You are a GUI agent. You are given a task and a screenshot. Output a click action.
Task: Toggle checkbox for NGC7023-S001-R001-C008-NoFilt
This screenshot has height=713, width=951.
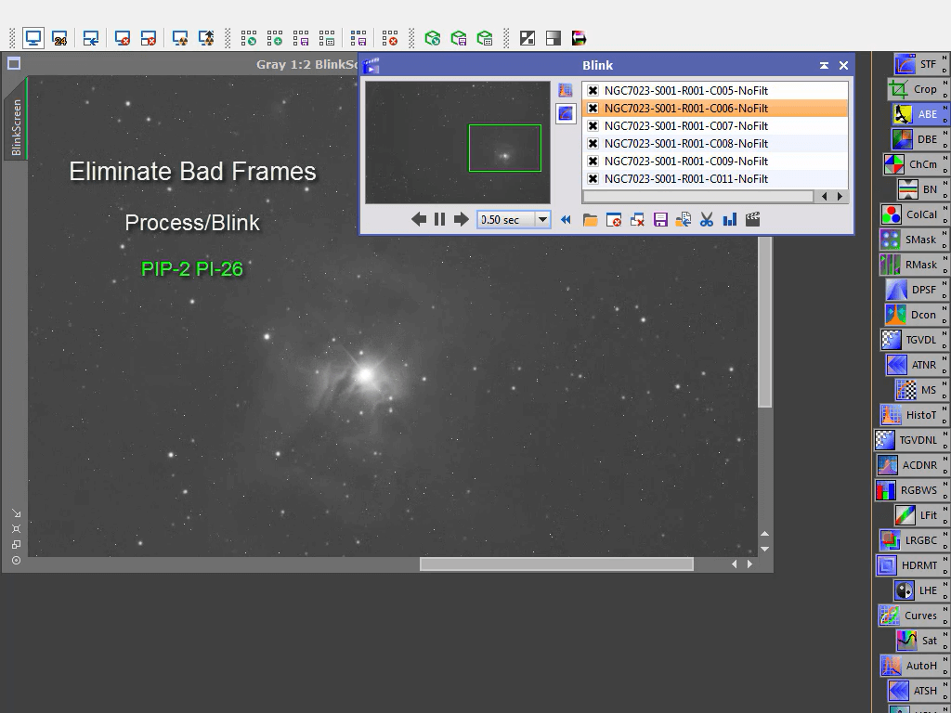[593, 144]
